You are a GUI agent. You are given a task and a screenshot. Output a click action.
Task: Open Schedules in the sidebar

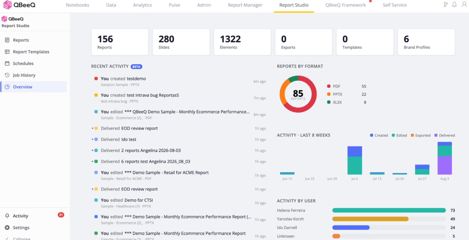click(x=34, y=64)
